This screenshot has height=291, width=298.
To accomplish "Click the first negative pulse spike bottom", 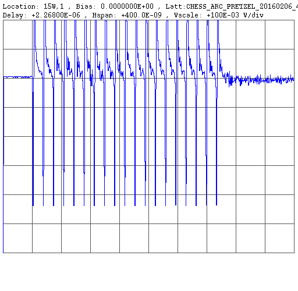I will (x=33, y=205).
